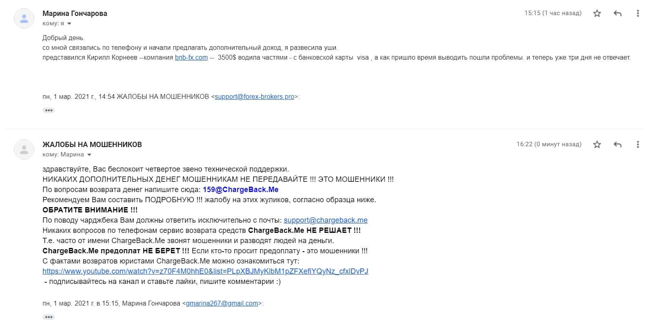
Task: Expand recipient details next to 'кому: я'
Action: [x=69, y=24]
